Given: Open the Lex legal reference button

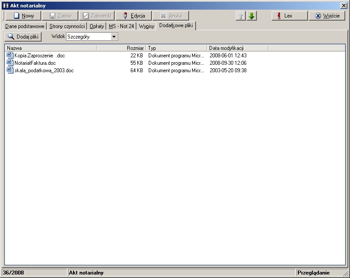Looking at the screenshot, I should coord(289,16).
